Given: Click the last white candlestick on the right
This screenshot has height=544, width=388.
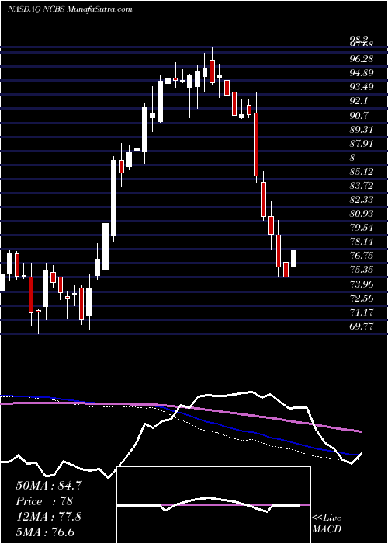Looking at the screenshot, I should pos(293,258).
